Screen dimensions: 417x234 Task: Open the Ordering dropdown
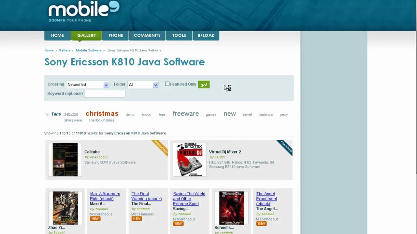coord(87,84)
